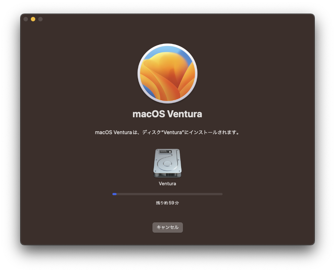Click the 残り約59分 remaining time text

click(167, 203)
